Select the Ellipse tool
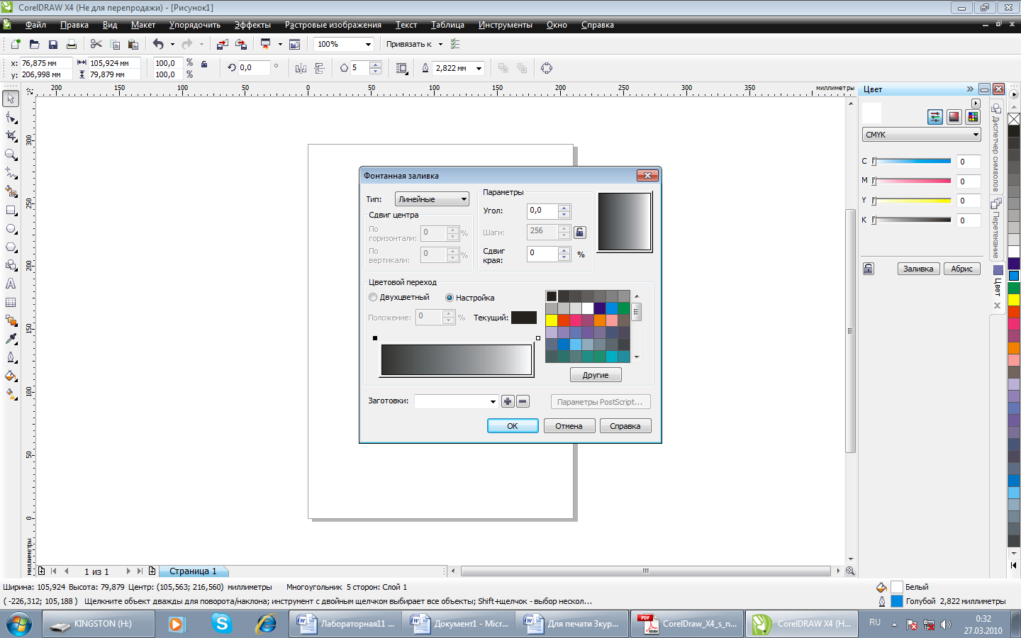Viewport: 1021px width, 638px height. click(11, 228)
